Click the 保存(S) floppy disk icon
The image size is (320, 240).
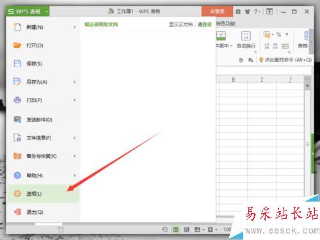pos(17,63)
